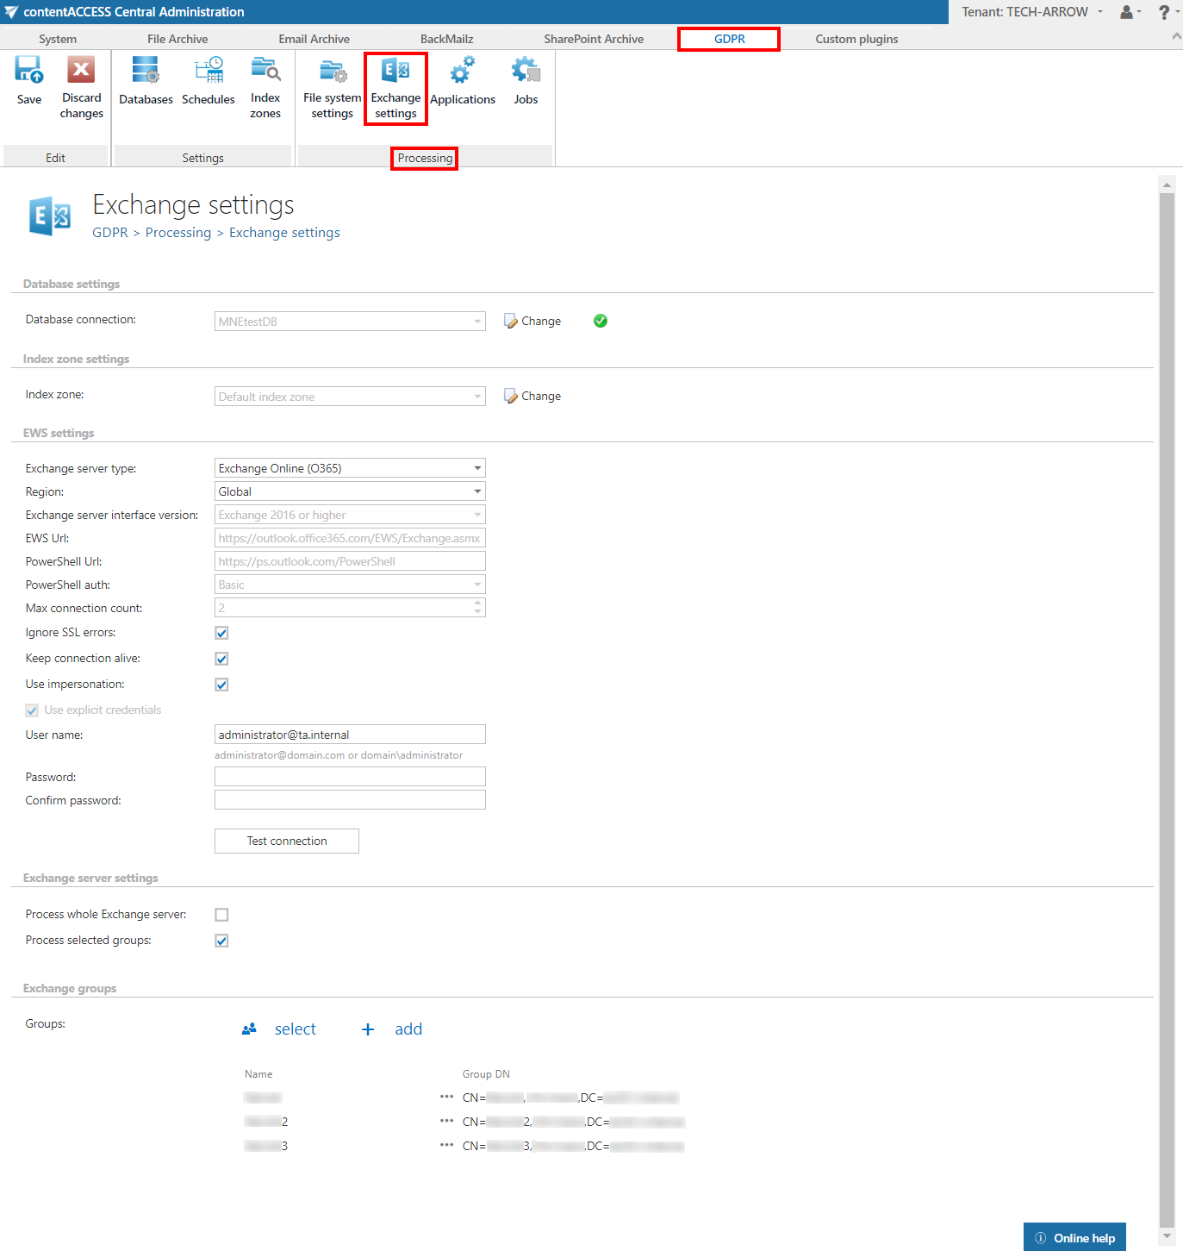Switch to the Email Archive tab

pyautogui.click(x=314, y=39)
